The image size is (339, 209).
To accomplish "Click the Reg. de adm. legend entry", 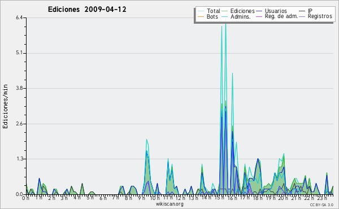I will [x=281, y=16].
